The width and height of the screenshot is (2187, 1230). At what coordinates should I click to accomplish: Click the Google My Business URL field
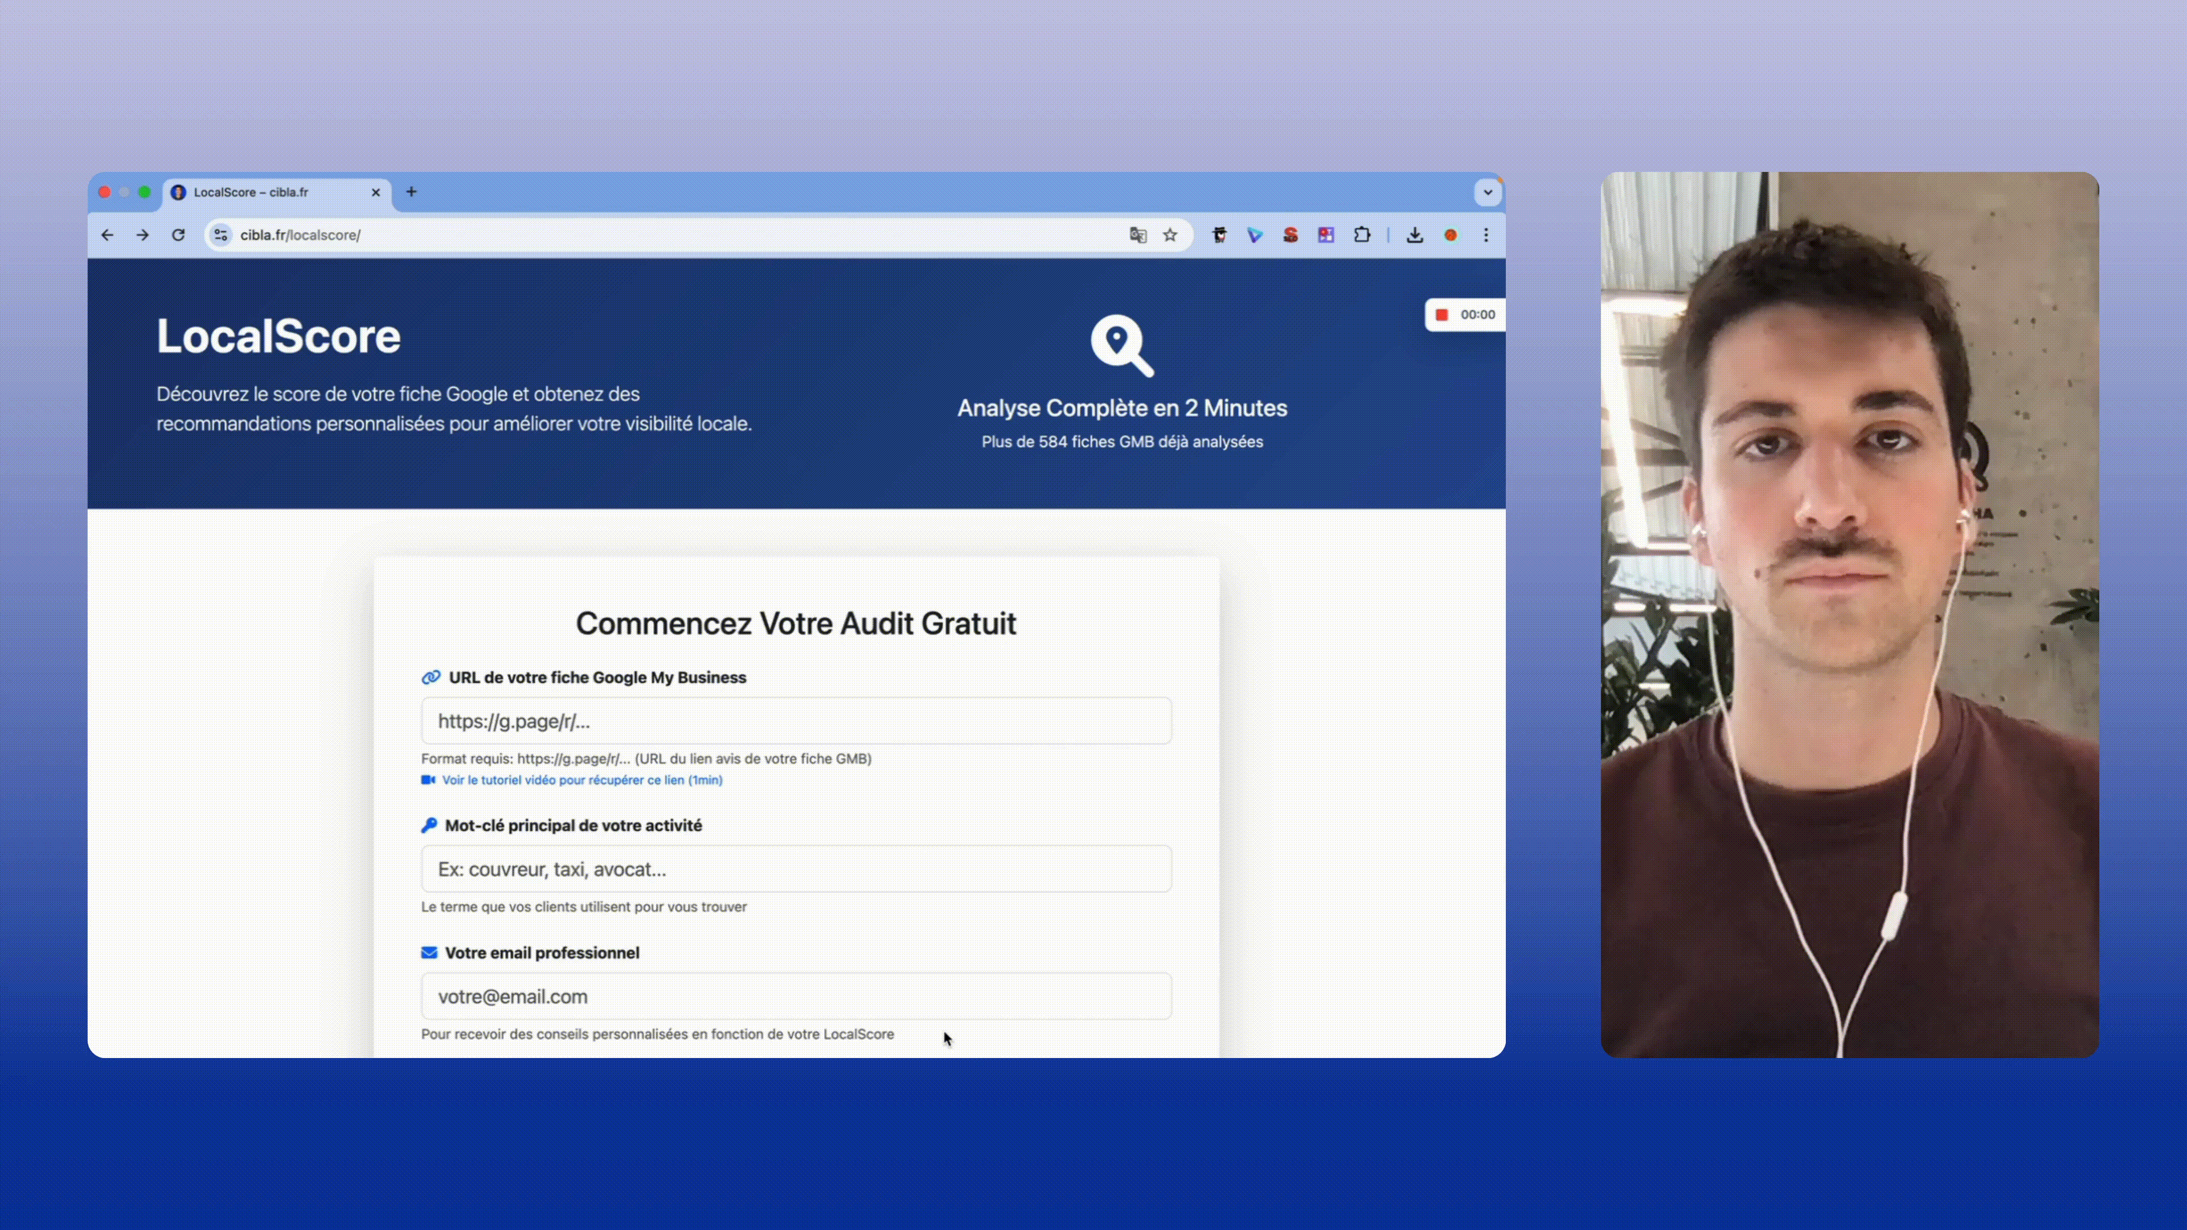point(796,721)
